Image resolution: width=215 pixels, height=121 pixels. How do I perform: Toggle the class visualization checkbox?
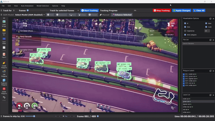coord(206,23)
